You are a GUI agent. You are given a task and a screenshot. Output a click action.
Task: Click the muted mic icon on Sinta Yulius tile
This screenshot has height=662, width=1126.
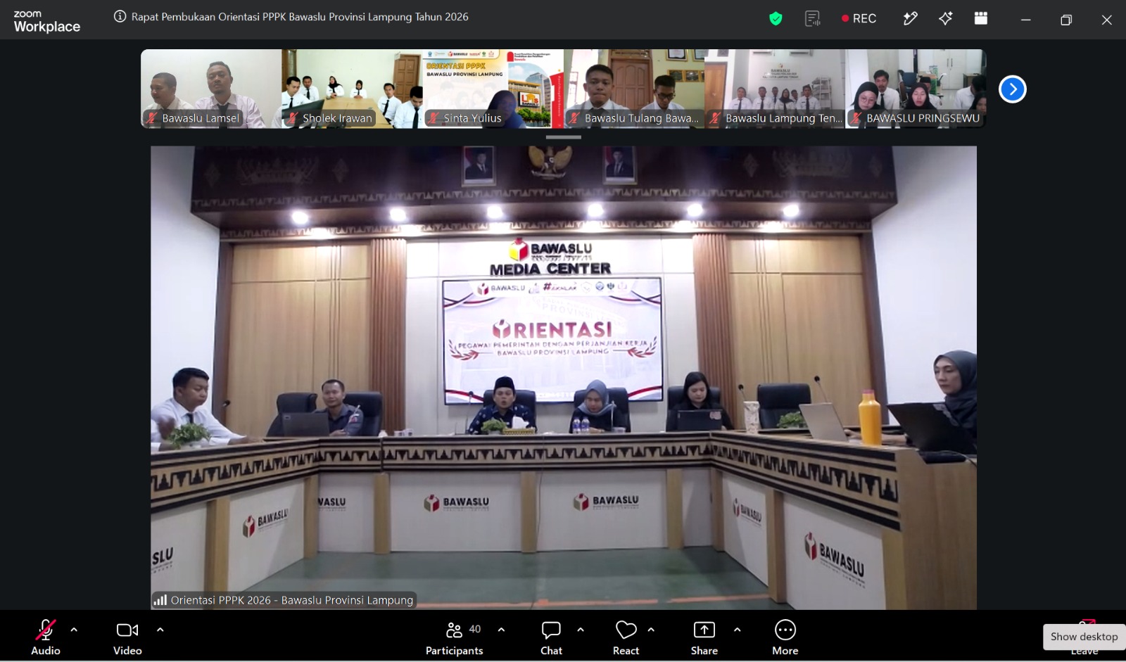coord(434,118)
